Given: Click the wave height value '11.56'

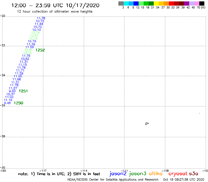Looking at the screenshot, I should coord(30,47).
